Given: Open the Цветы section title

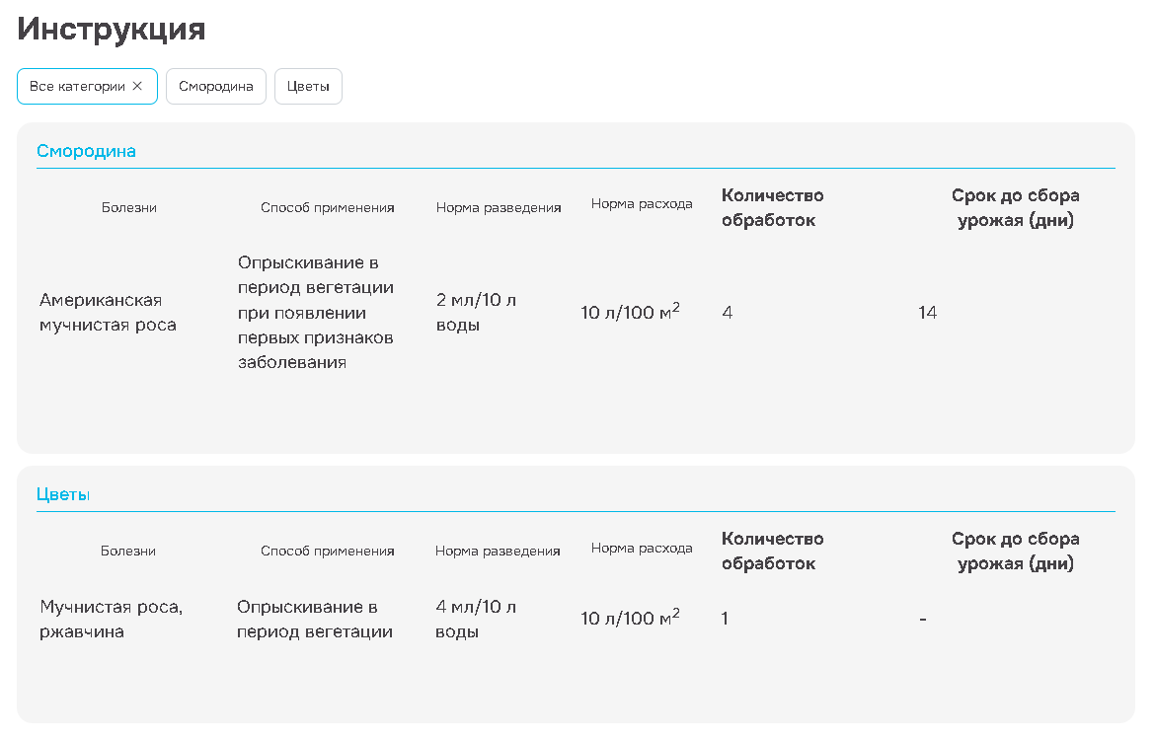Looking at the screenshot, I should (63, 494).
